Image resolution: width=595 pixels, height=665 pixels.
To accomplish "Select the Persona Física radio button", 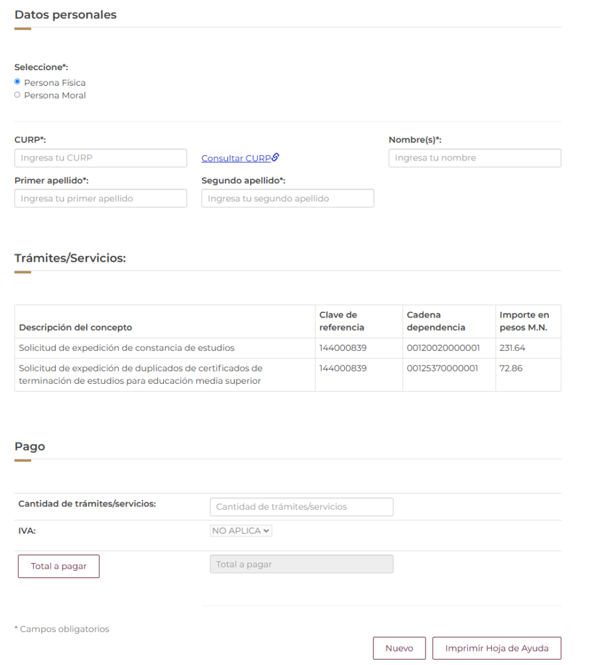I will (x=18, y=82).
